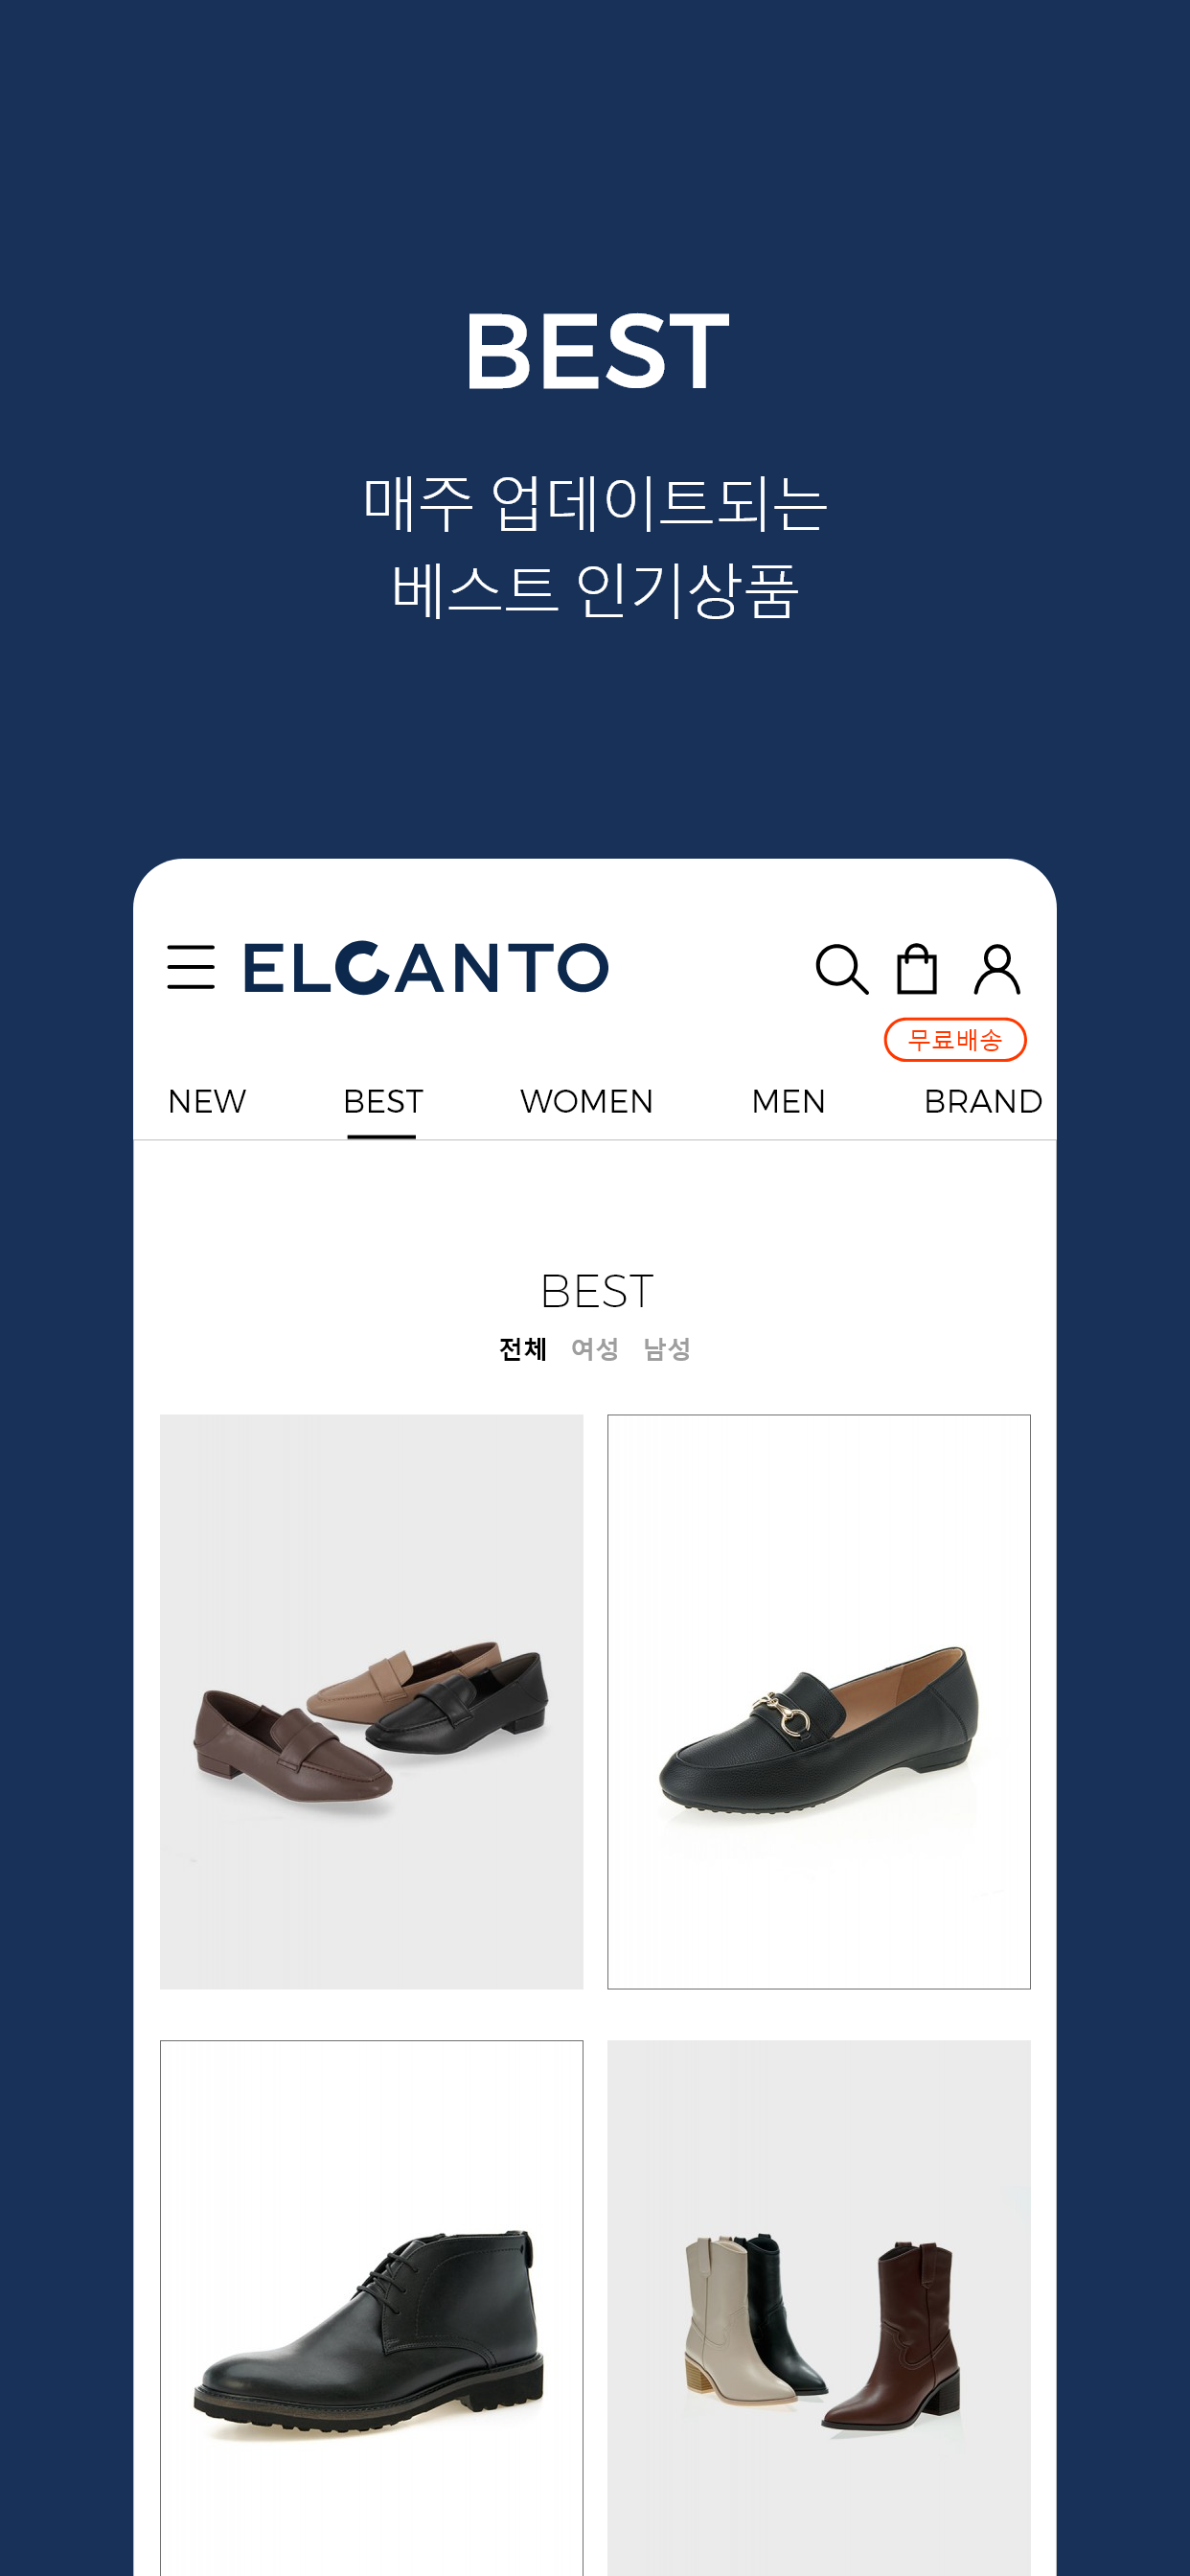This screenshot has width=1190, height=2576.
Task: Click the BEST section heading
Action: pos(597,1291)
